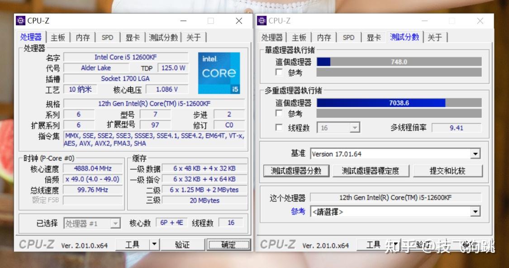The image size is (509, 268).
Task: Click the TDP value 125.0 W
Action: pos(173,68)
